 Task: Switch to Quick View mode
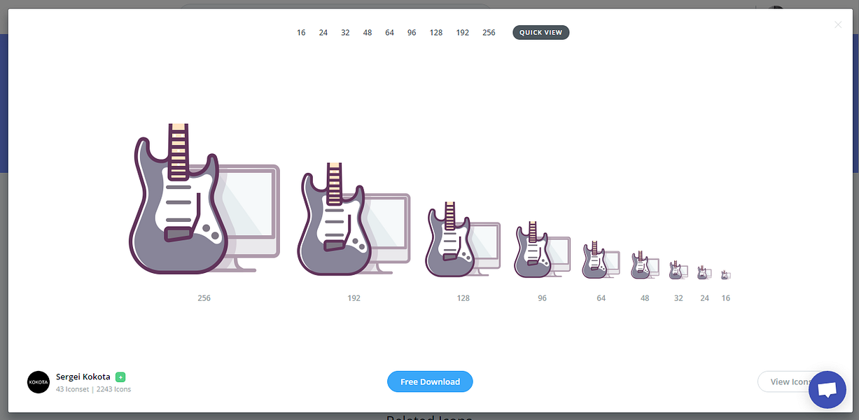pos(541,32)
